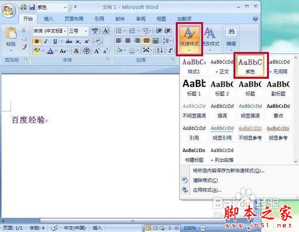The image size is (299, 232).
Task: Toggle Underline formatting
Action: pyautogui.click(x=55, y=41)
